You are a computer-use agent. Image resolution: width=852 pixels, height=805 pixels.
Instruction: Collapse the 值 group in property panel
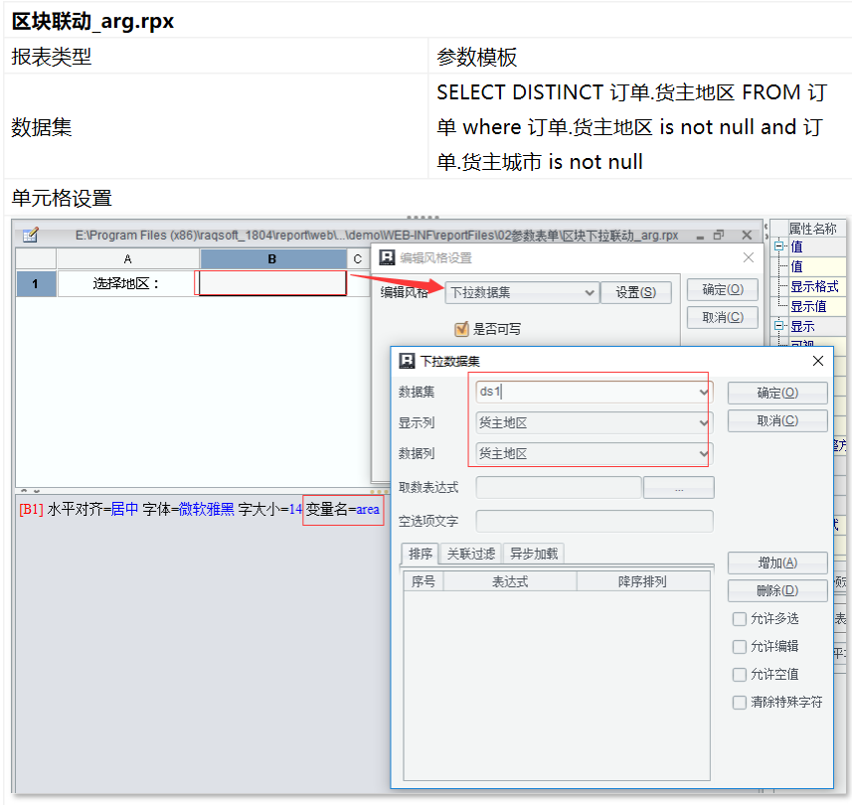pyautogui.click(x=778, y=246)
